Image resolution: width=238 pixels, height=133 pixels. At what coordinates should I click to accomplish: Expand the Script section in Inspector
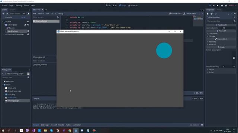[211, 72]
